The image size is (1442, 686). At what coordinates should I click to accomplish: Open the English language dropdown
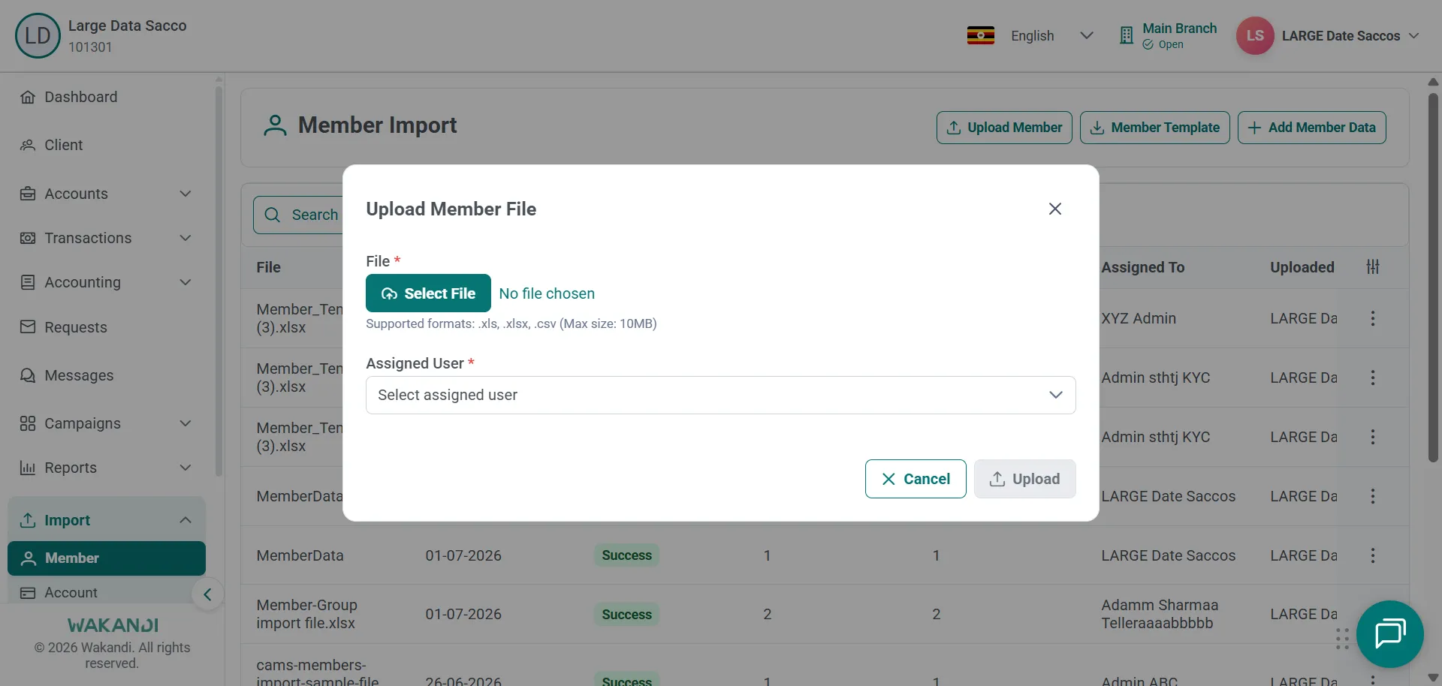1051,35
